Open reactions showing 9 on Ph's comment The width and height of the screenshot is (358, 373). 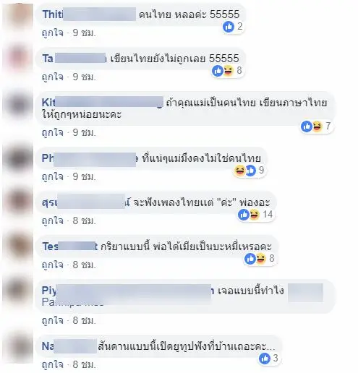[250, 171]
